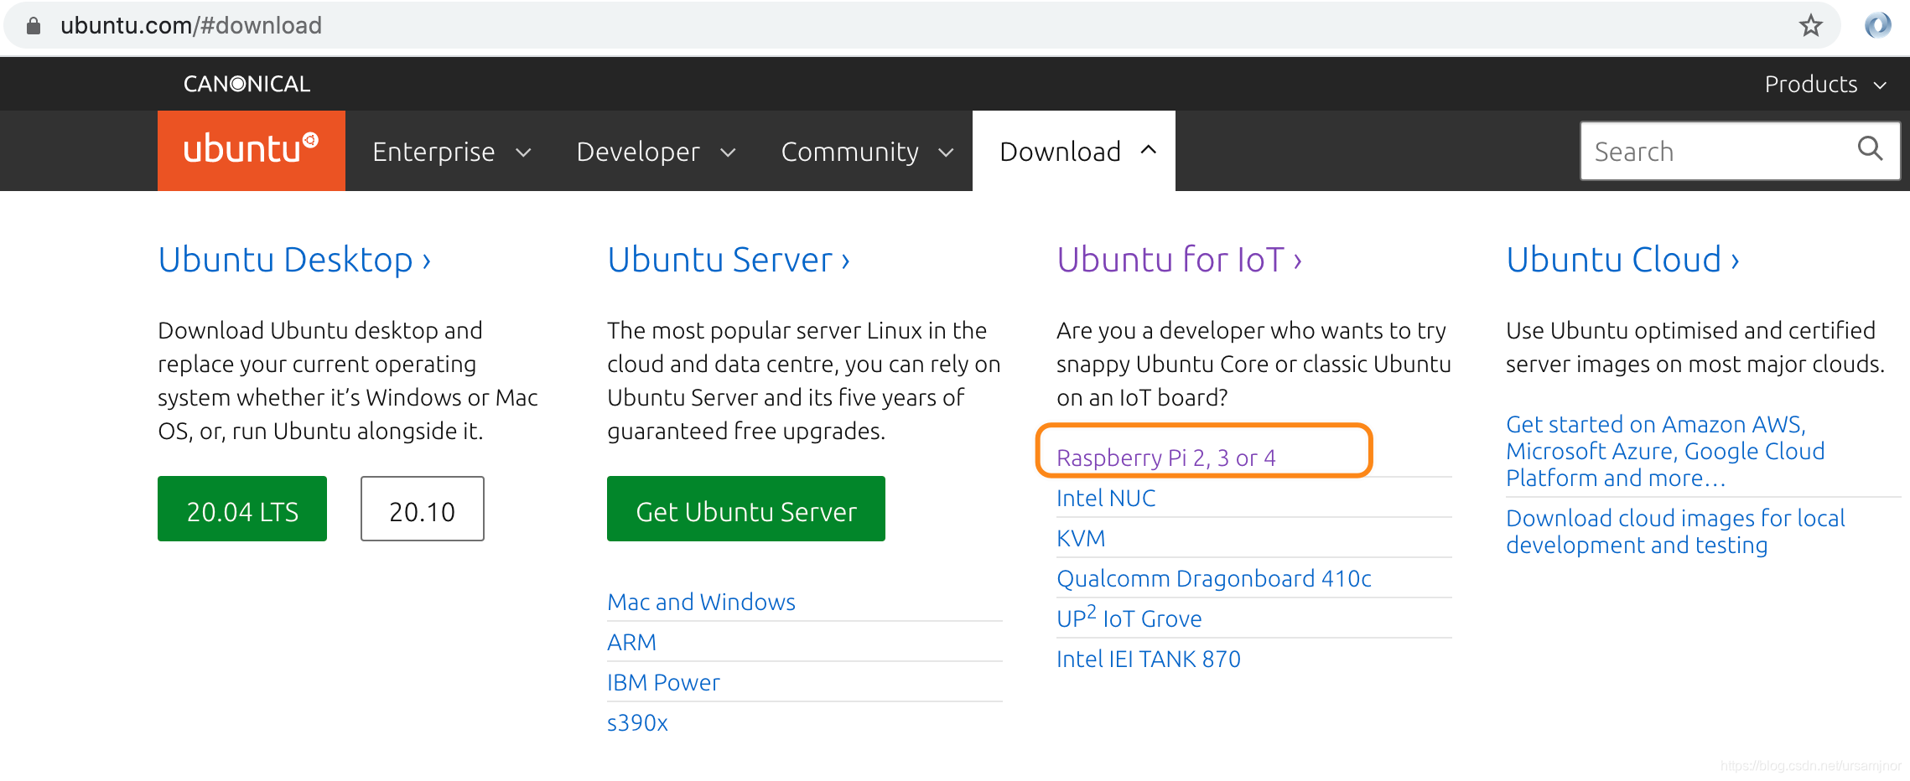Open the Developer menu
This screenshot has width=1910, height=781.
tap(657, 152)
